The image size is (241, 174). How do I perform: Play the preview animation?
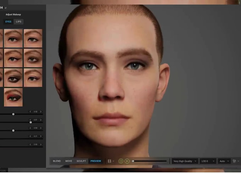tap(127, 161)
